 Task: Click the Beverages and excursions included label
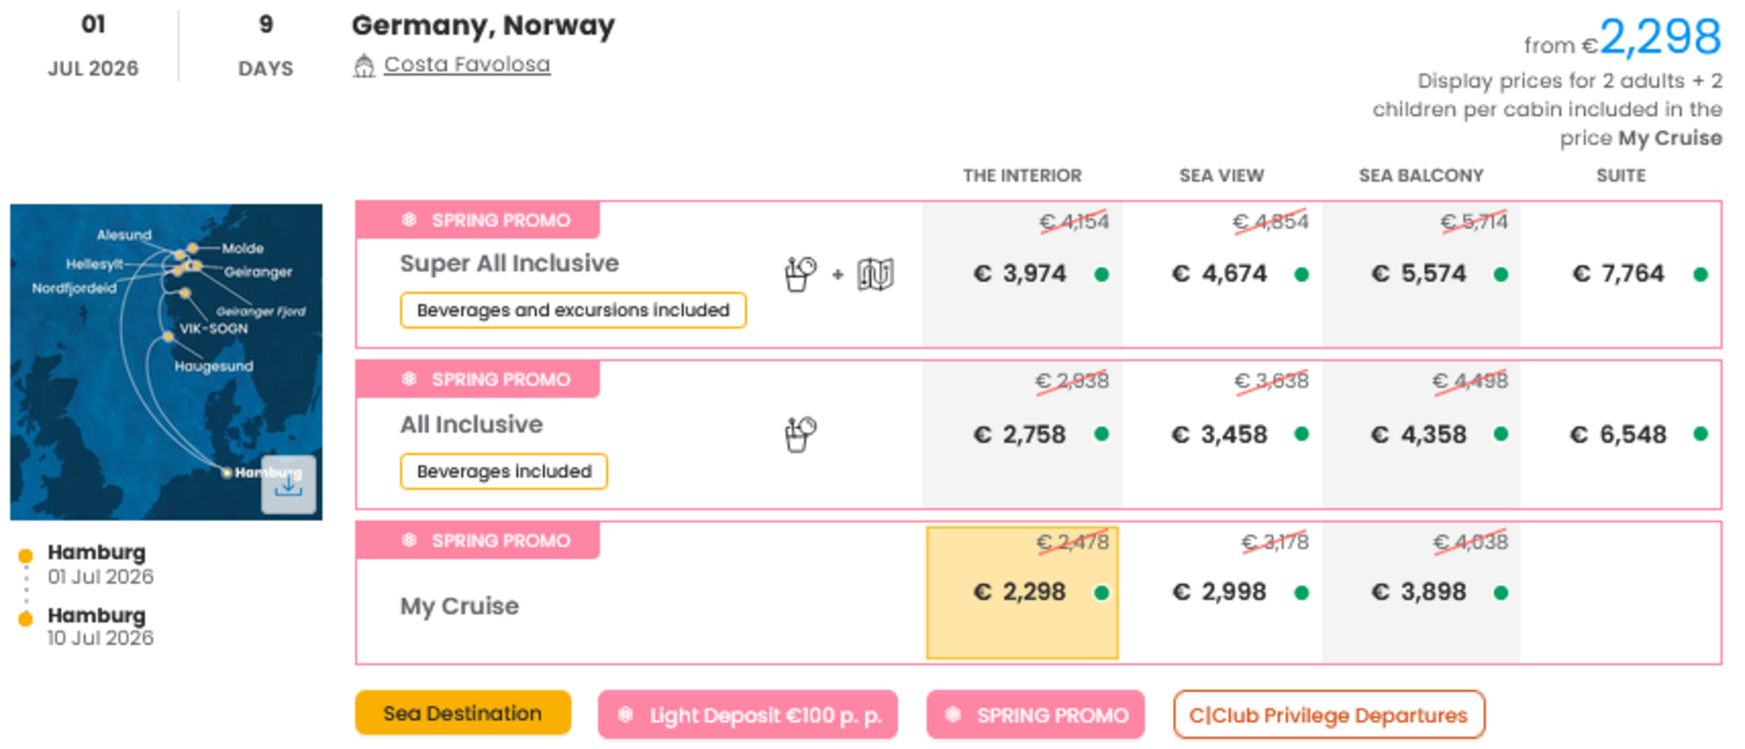pyautogui.click(x=572, y=311)
